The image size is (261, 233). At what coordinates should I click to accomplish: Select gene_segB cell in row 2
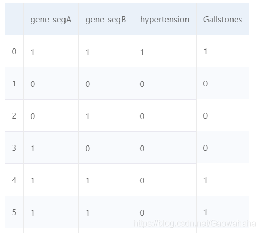pos(106,116)
